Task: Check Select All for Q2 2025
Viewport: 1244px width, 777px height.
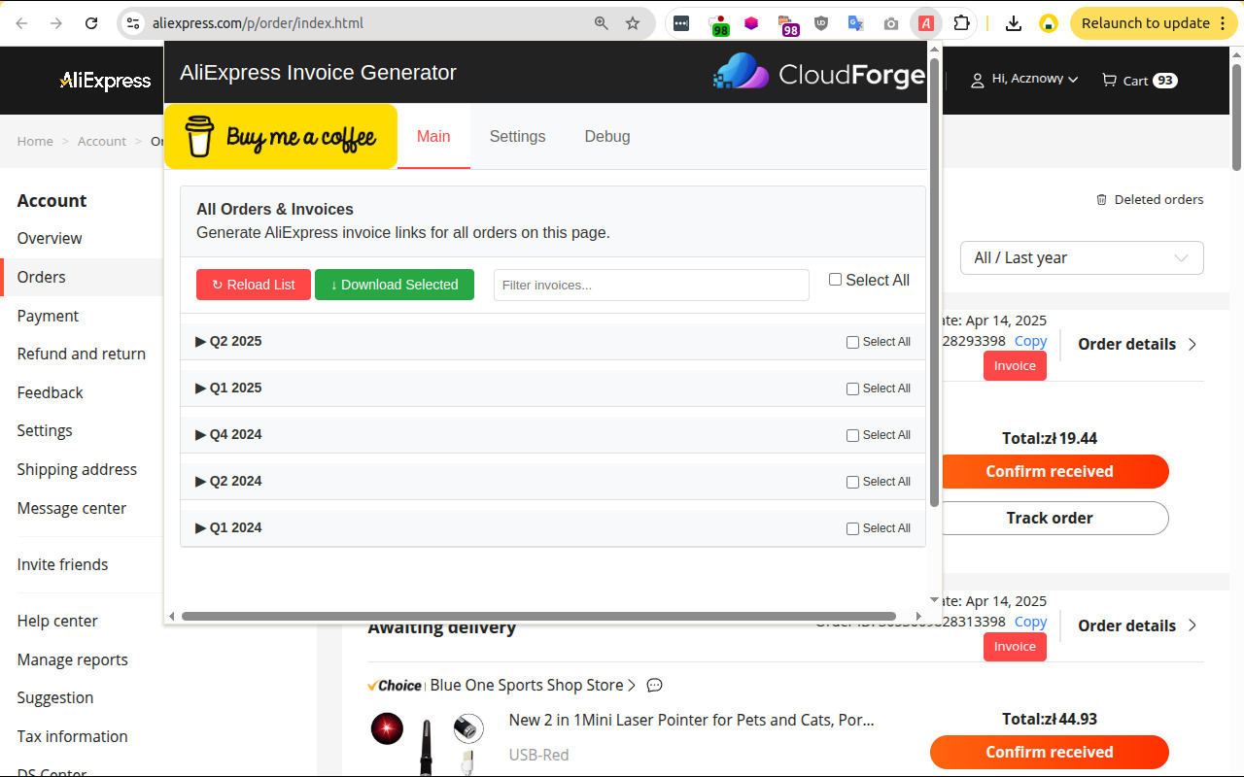Action: 852,342
